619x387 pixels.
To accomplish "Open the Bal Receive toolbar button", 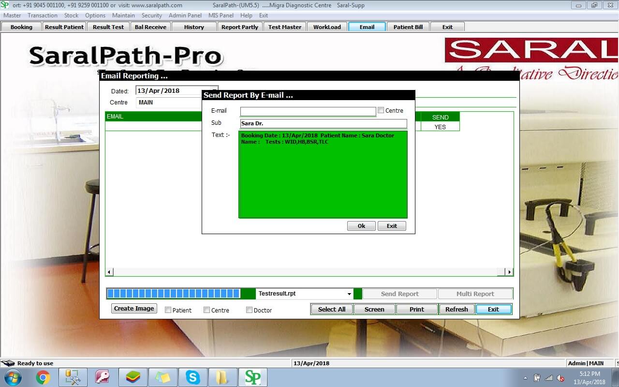I will tap(150, 27).
